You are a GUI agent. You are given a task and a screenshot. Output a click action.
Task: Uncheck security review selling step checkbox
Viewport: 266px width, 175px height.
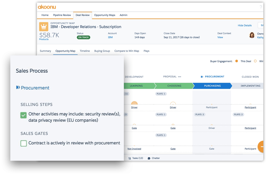point(23,115)
